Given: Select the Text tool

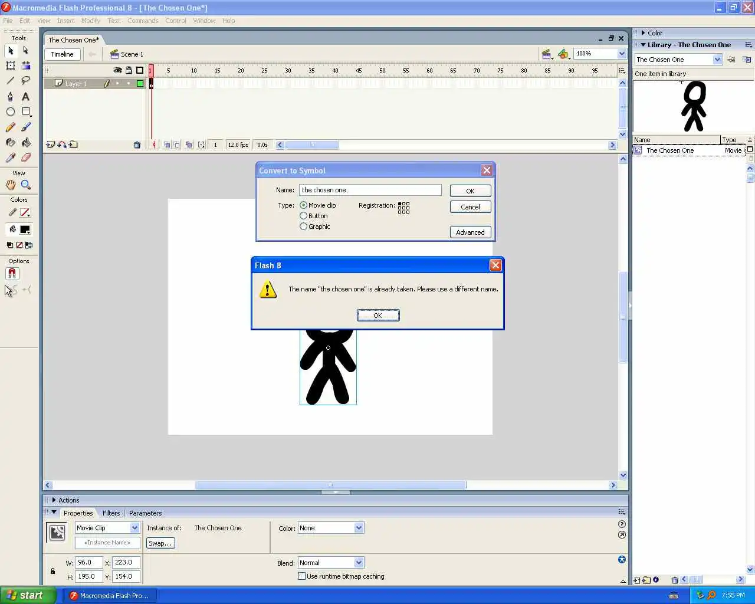Looking at the screenshot, I should tap(25, 96).
